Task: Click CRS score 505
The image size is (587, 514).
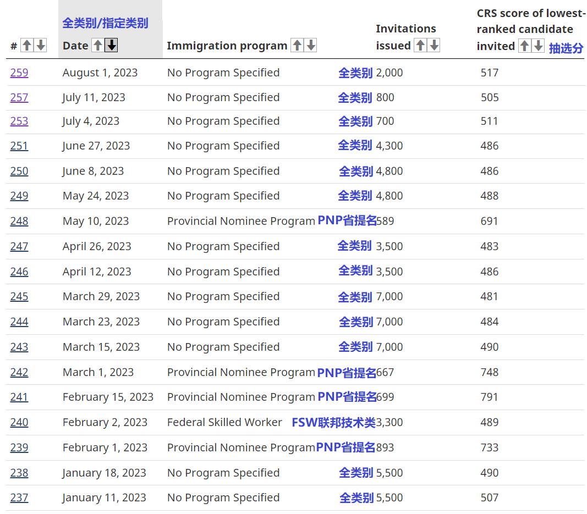Action: 489,97
